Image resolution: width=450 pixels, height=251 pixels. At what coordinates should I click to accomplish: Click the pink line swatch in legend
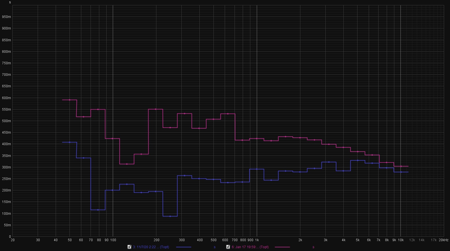point(282,247)
